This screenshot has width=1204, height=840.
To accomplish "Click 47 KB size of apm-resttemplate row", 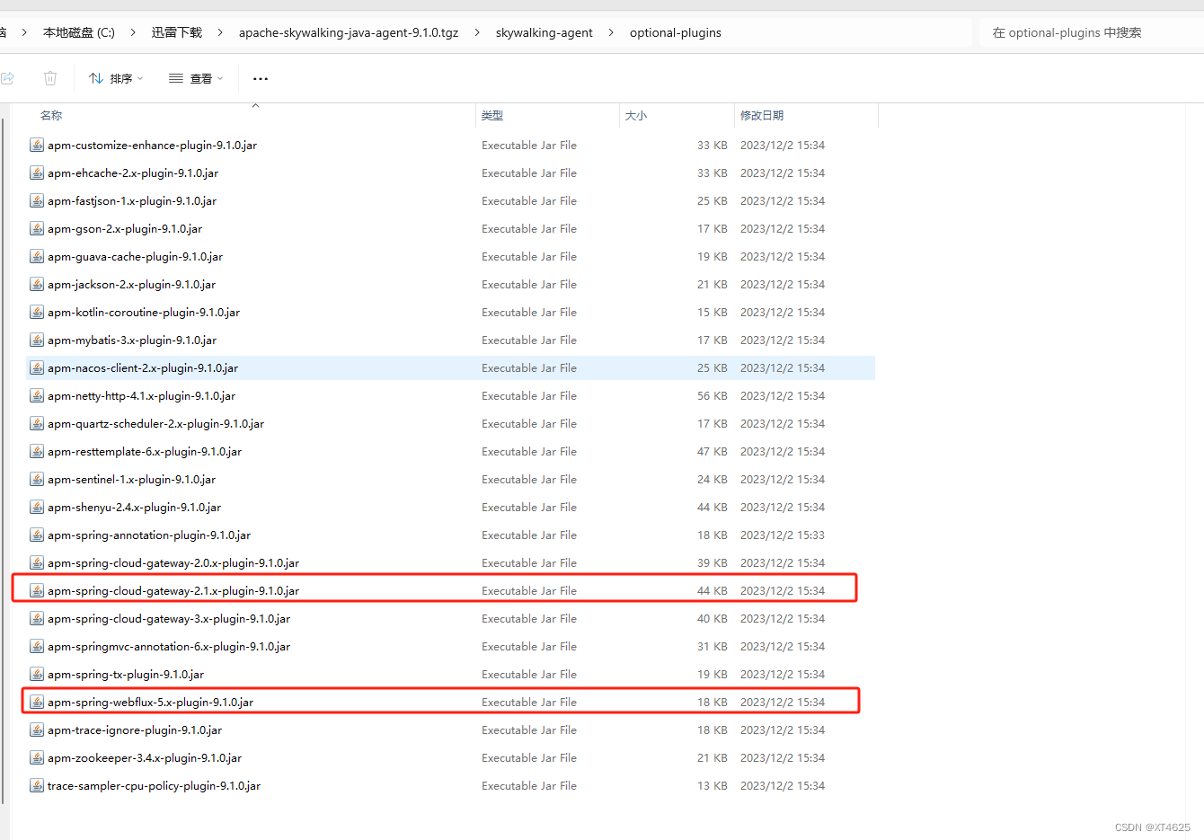I will tap(713, 451).
